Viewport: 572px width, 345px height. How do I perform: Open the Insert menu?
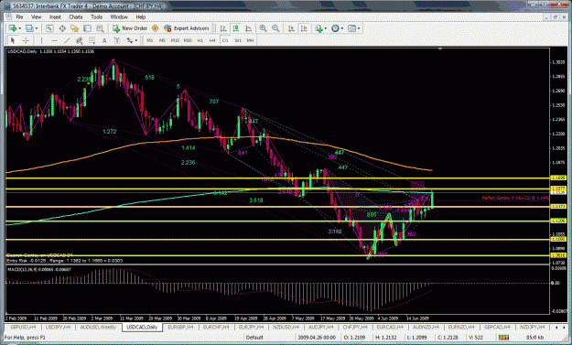tap(55, 16)
